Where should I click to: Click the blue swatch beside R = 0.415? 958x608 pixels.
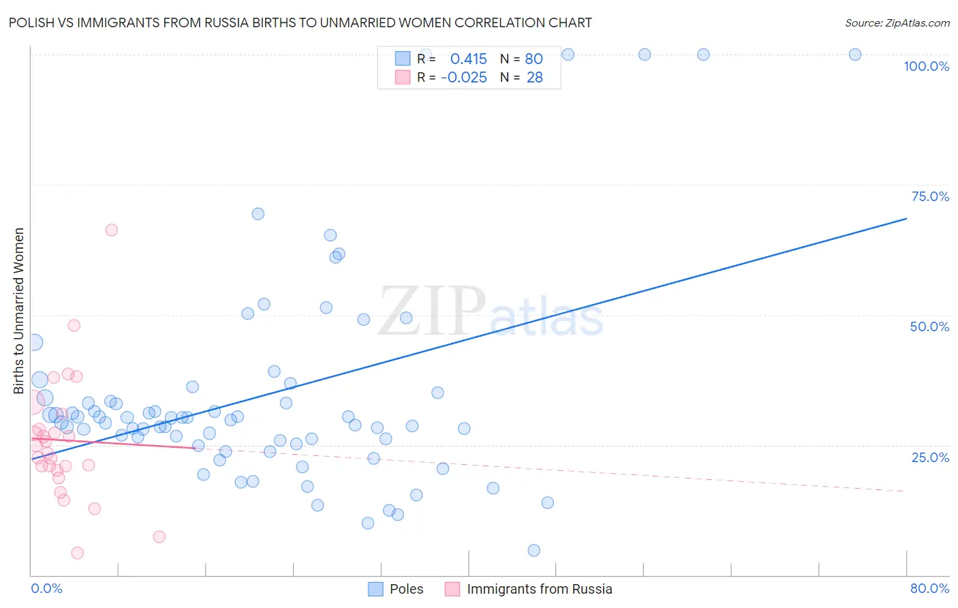pyautogui.click(x=403, y=59)
